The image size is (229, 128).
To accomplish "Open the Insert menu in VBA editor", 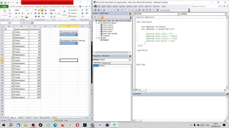I will [115, 6].
